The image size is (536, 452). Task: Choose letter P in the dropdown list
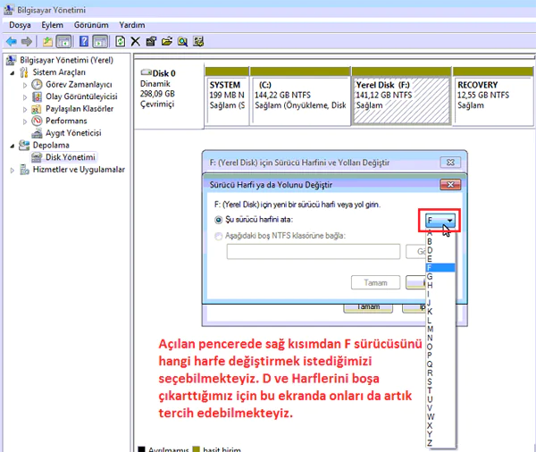tap(440, 356)
